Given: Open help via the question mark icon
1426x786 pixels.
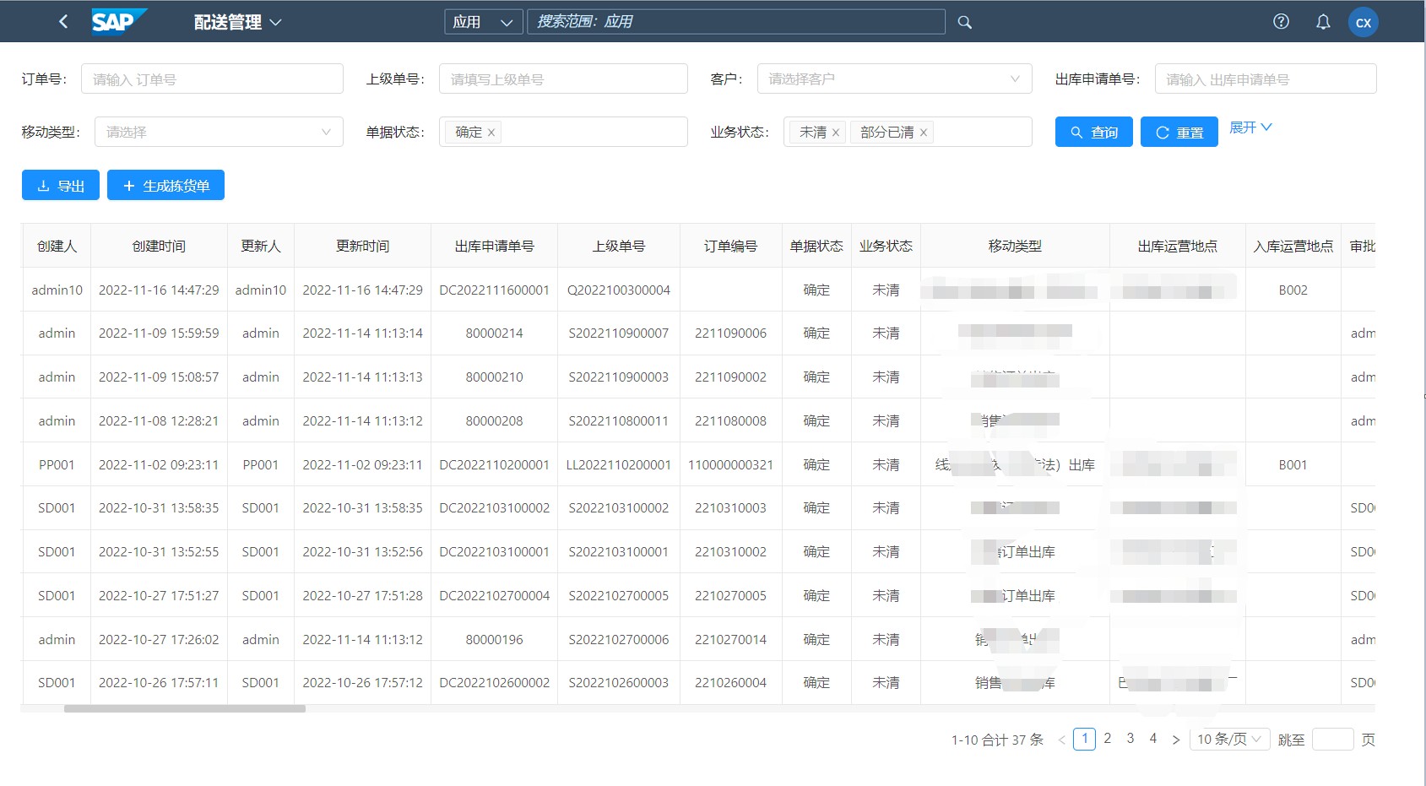Looking at the screenshot, I should click(1281, 22).
